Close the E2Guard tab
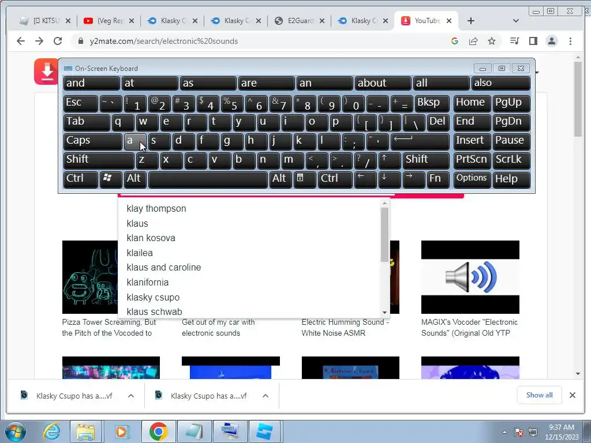The height and width of the screenshot is (443, 591). click(x=322, y=21)
